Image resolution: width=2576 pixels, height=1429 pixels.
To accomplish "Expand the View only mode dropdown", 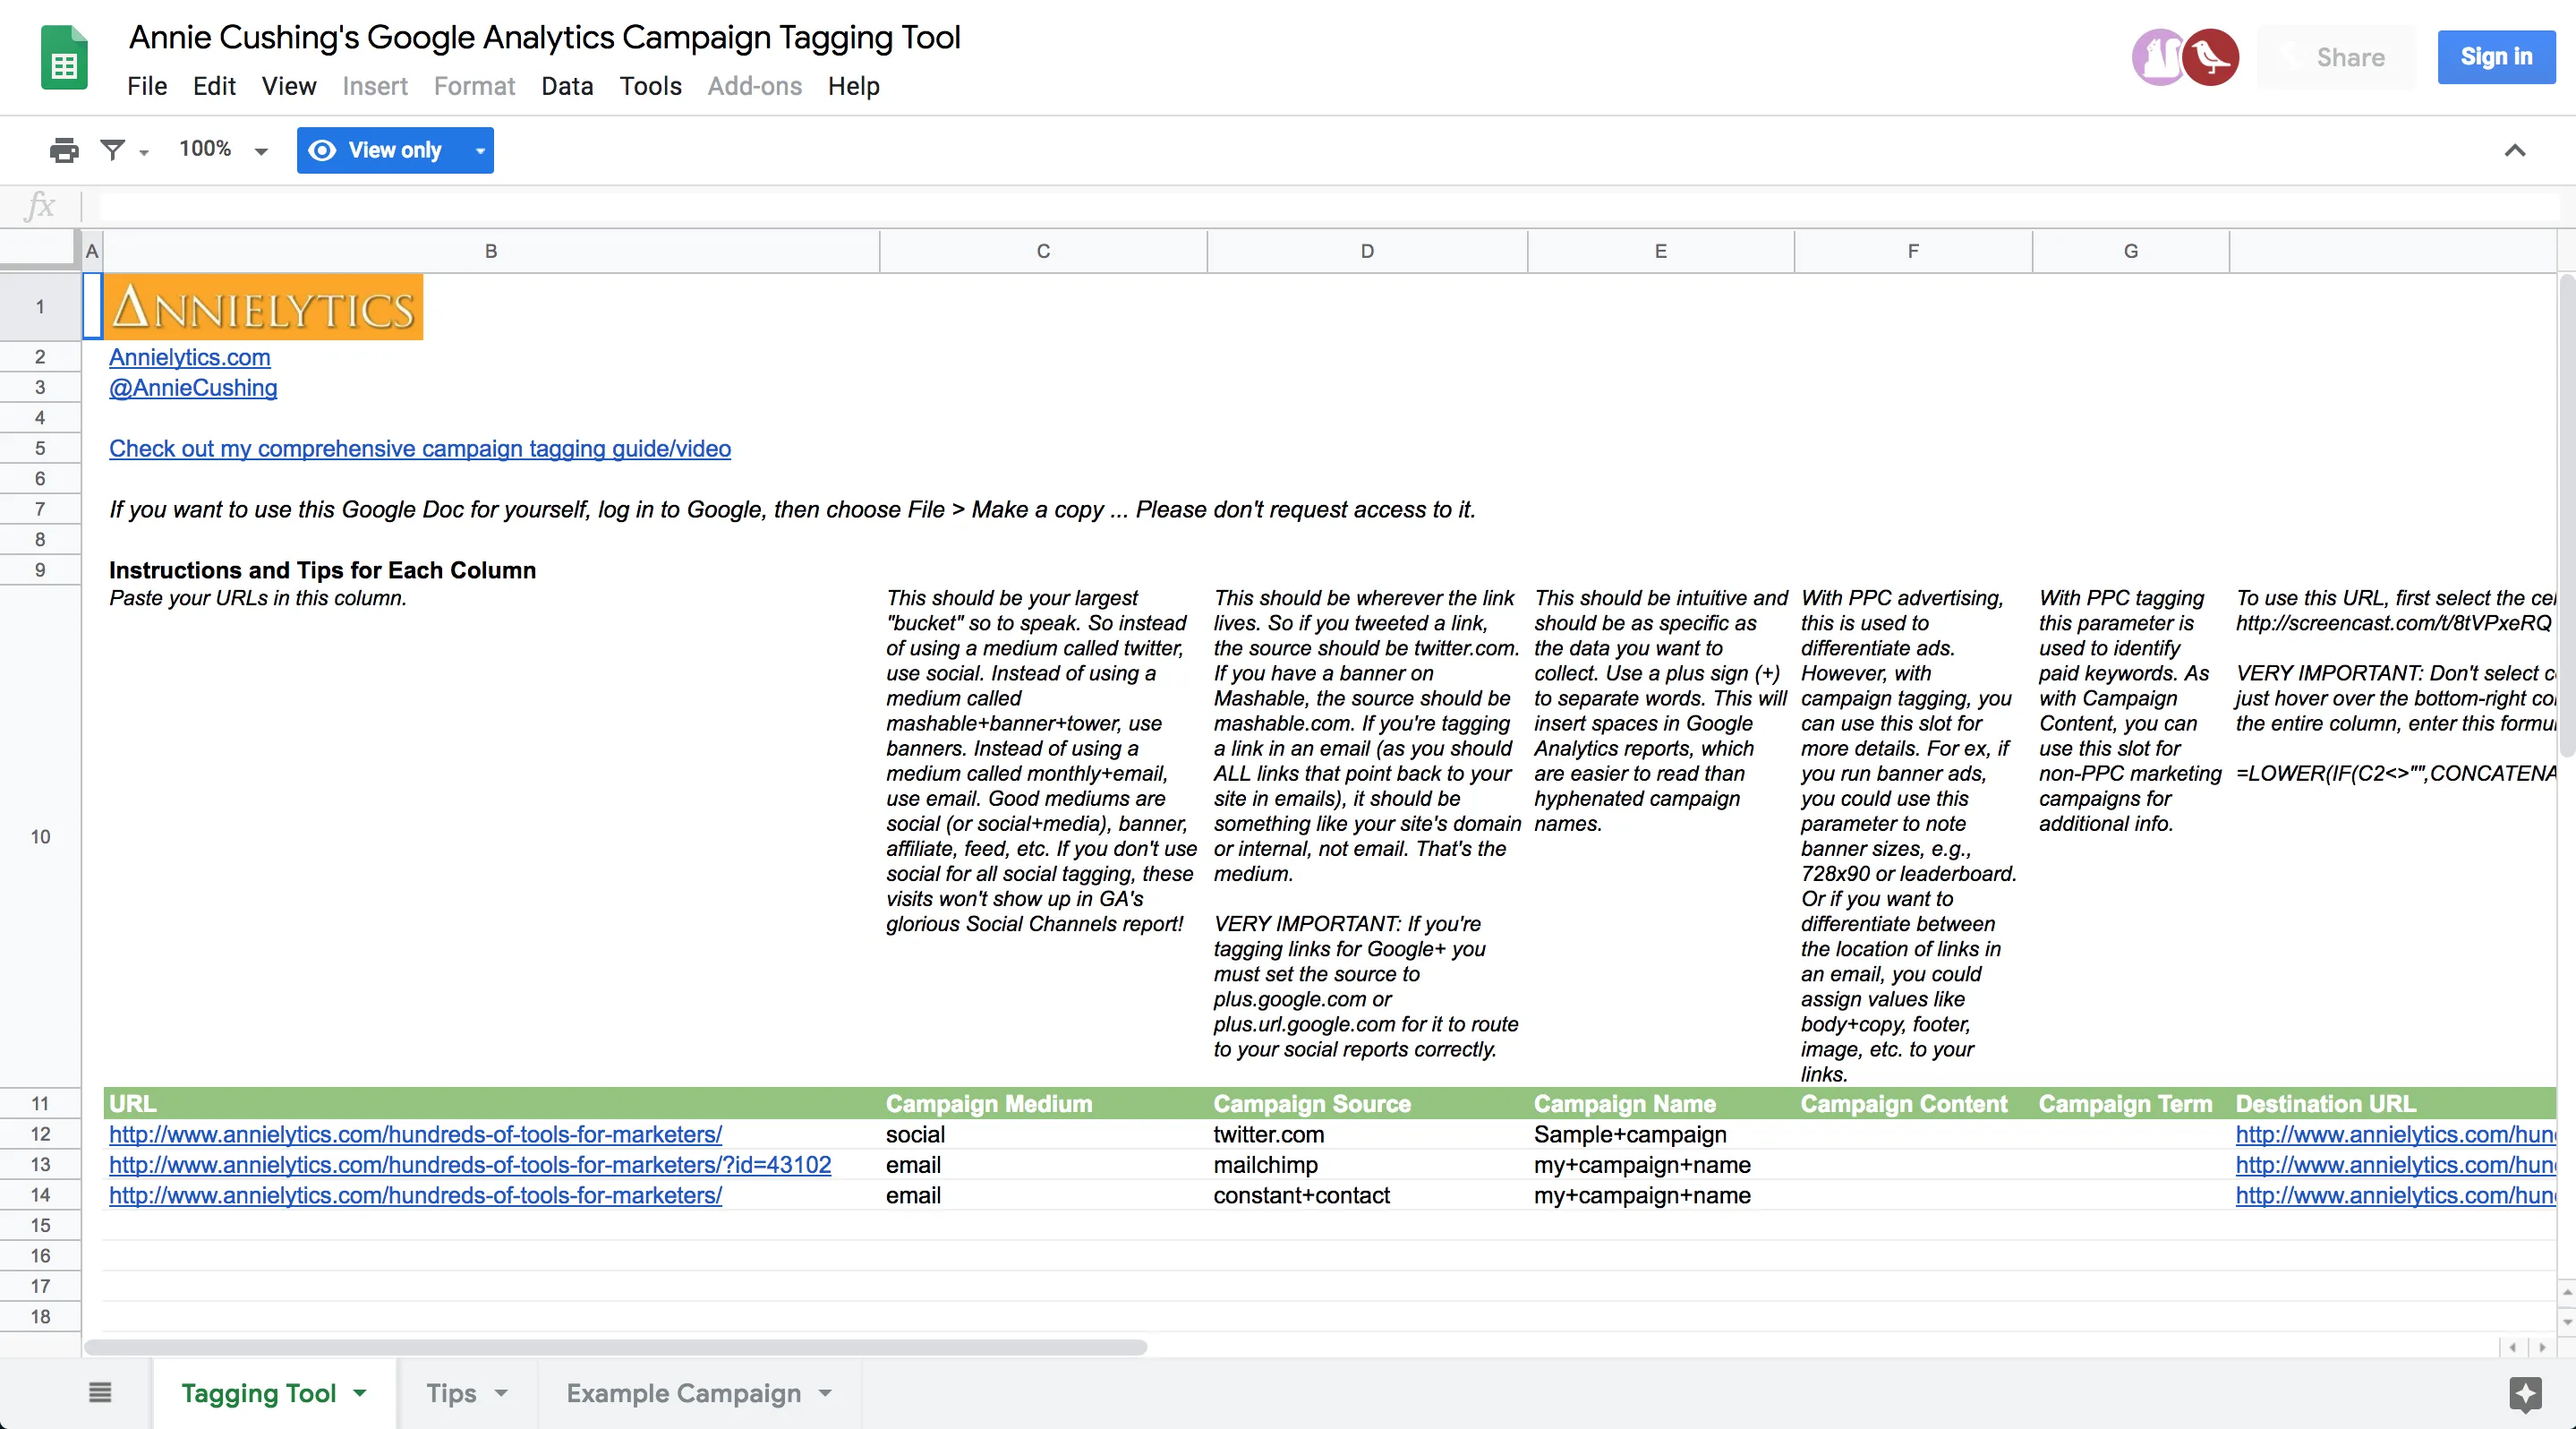I will (480, 150).
